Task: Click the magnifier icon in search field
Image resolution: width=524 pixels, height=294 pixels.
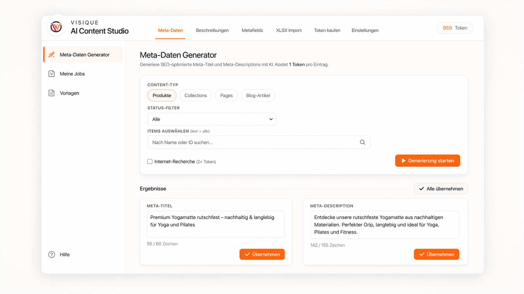Action: point(363,142)
